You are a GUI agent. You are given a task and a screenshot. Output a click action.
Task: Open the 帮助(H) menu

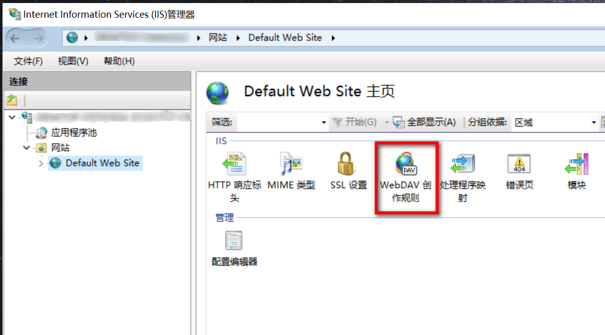point(119,61)
